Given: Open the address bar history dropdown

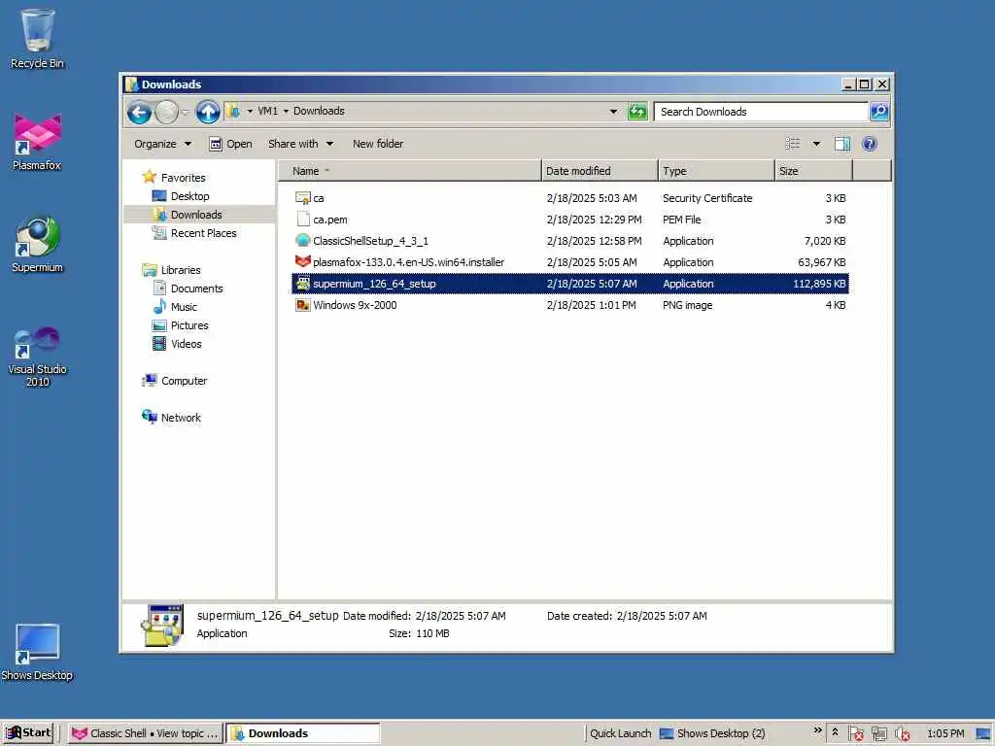Looking at the screenshot, I should tap(613, 112).
